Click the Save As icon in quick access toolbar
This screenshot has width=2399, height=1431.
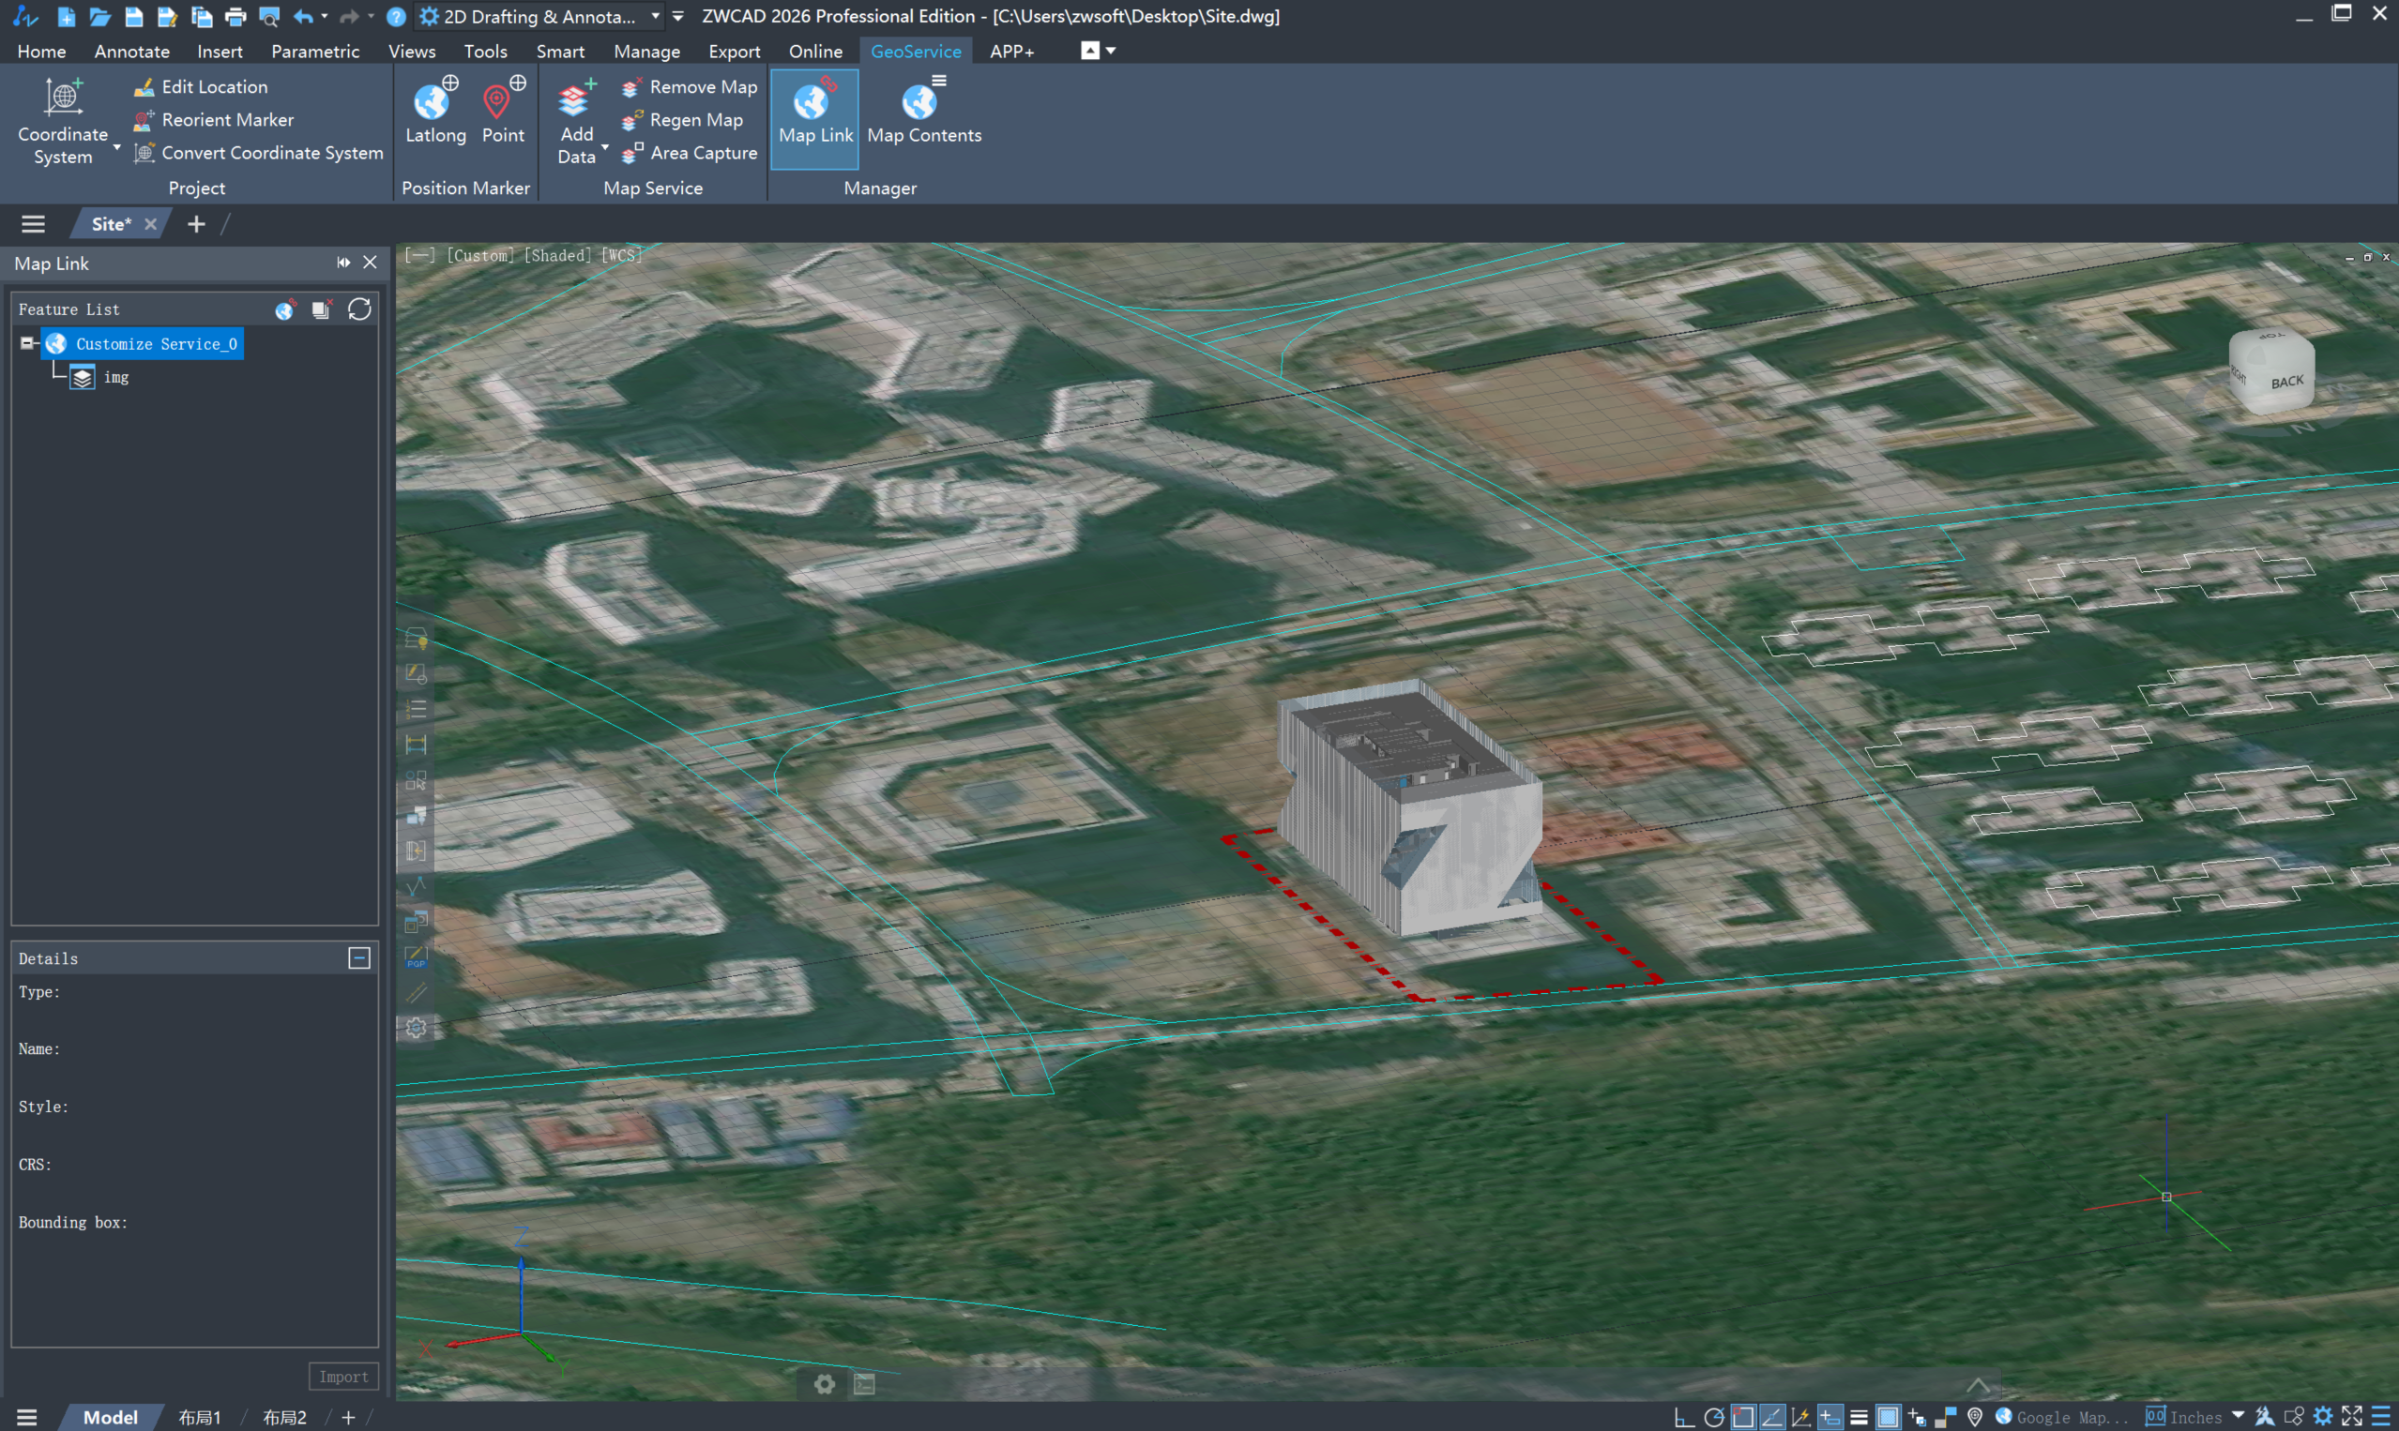coord(167,16)
